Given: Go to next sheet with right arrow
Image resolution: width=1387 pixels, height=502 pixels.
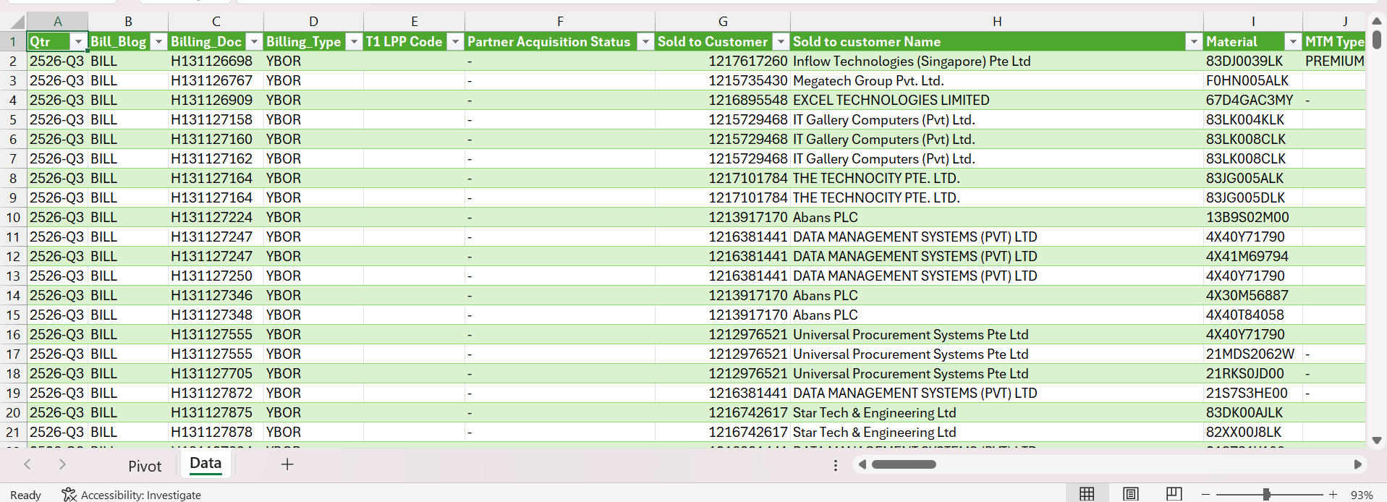Looking at the screenshot, I should [62, 464].
